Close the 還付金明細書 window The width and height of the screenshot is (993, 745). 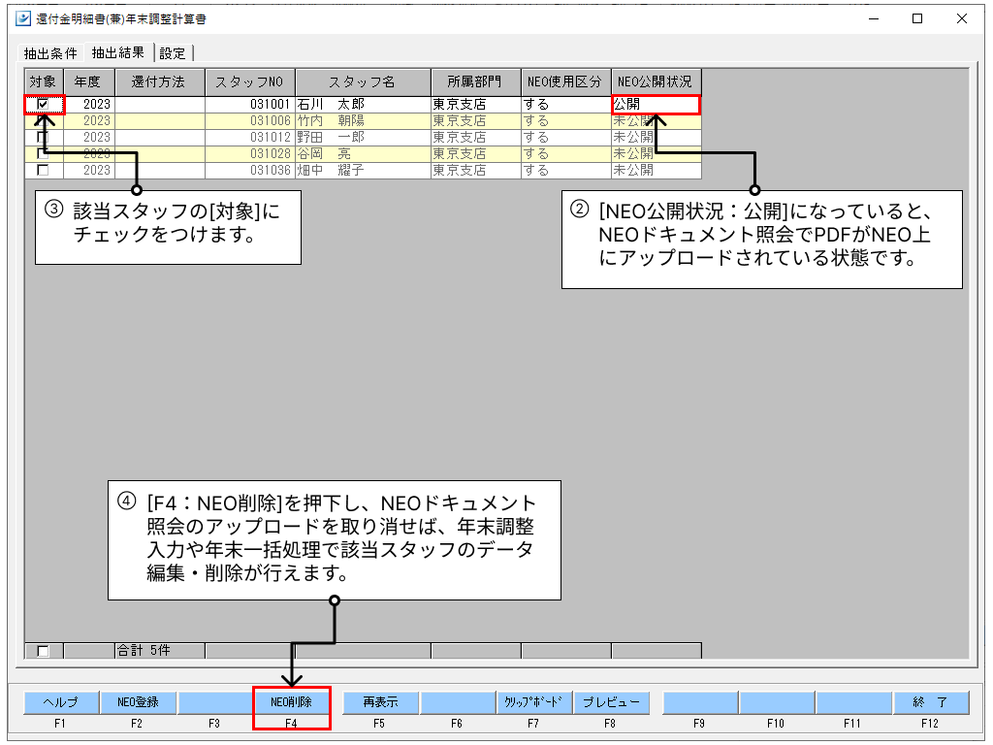961,19
